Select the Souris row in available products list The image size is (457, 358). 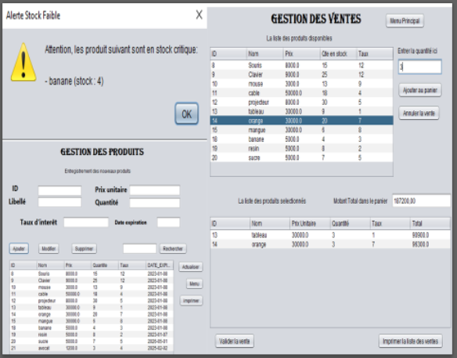click(x=301, y=65)
